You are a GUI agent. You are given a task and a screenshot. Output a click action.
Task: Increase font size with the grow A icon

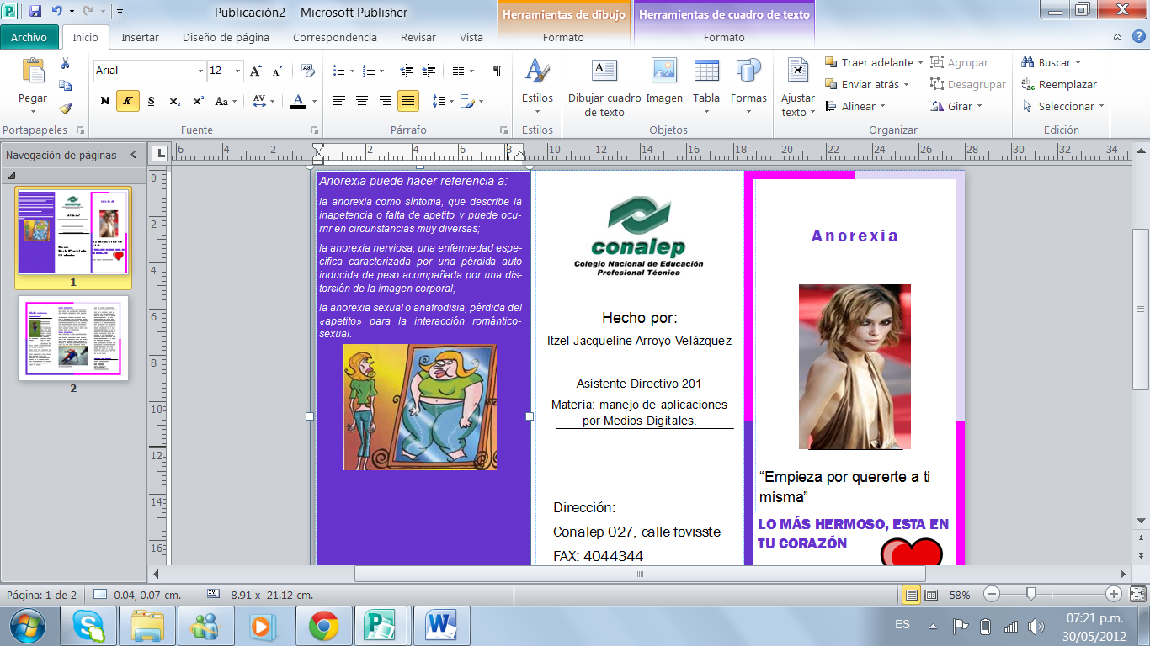[256, 71]
